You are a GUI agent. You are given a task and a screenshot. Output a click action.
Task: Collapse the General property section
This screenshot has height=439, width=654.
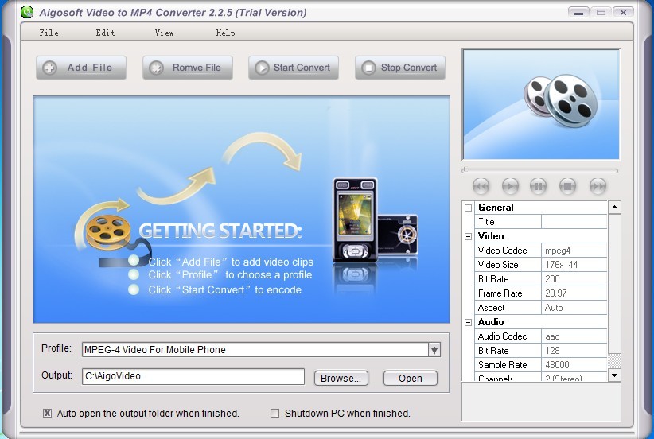[468, 208]
